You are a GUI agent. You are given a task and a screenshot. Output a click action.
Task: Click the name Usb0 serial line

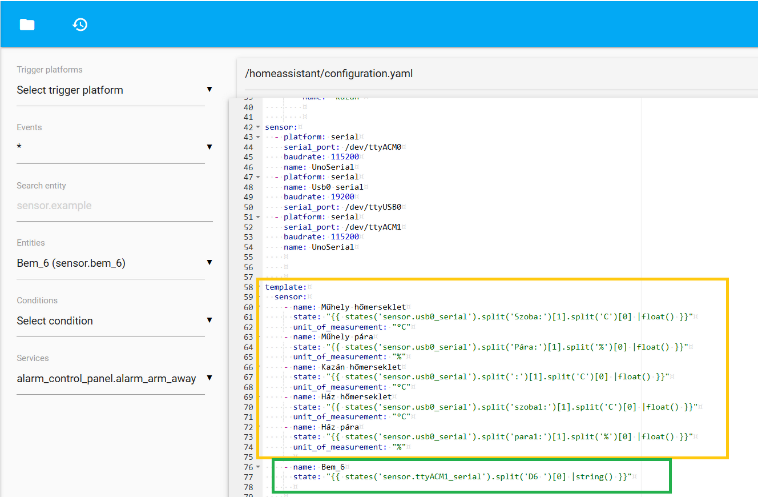323,187
